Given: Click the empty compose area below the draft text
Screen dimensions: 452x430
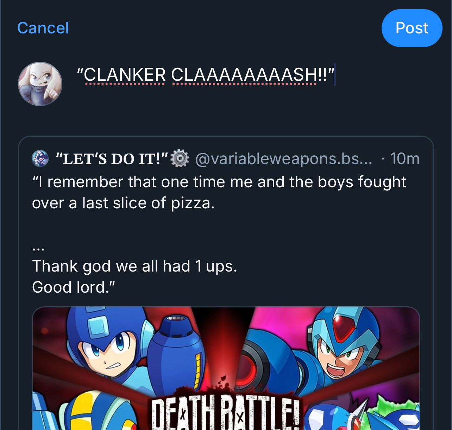Looking at the screenshot, I should [x=225, y=112].
